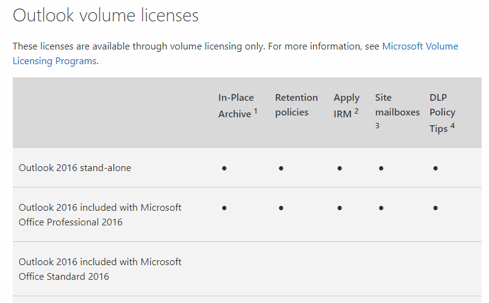
Task: Select the Outlook 2016 stand-alone row label
Action: [75, 168]
